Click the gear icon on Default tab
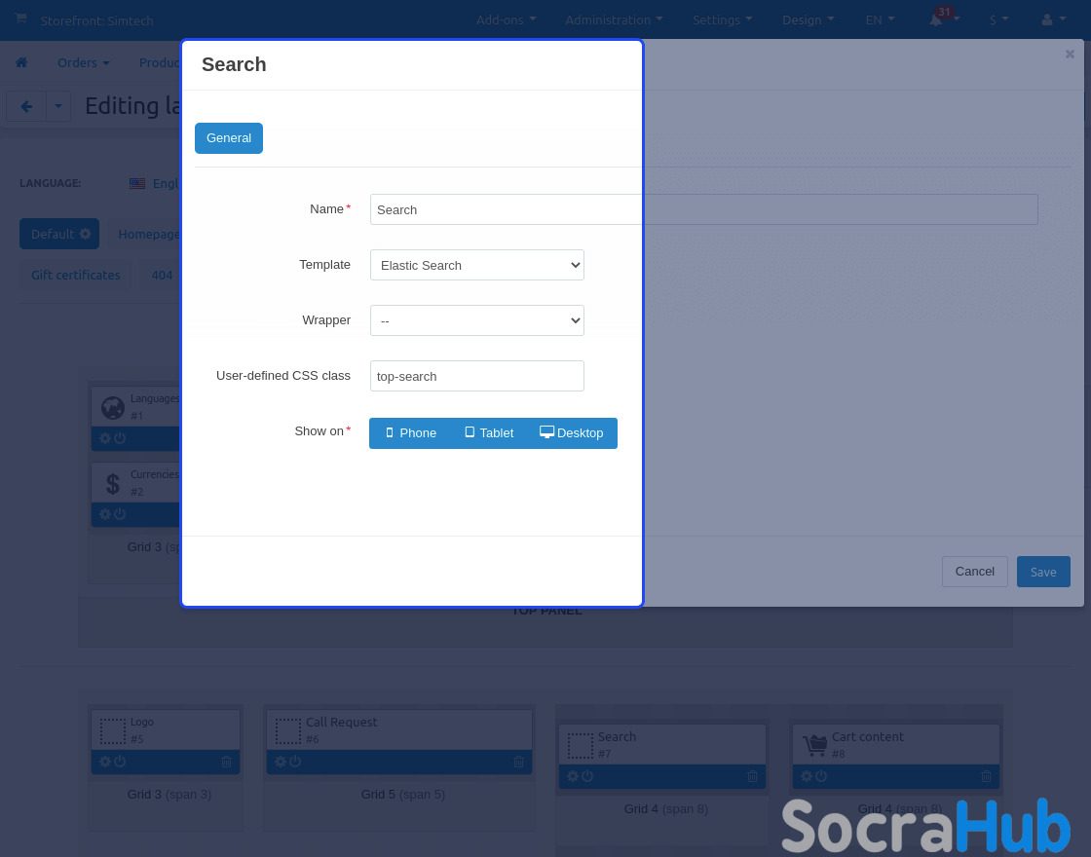 tap(86, 234)
